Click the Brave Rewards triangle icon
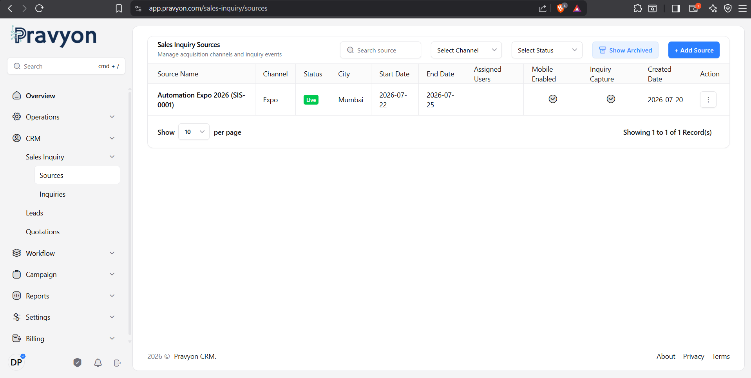Screen dimensions: 751x378 pos(577,8)
